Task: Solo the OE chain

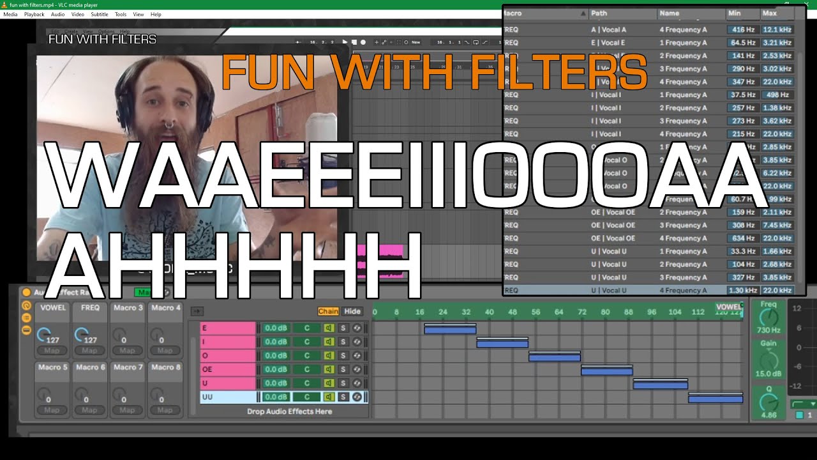Action: [x=343, y=369]
